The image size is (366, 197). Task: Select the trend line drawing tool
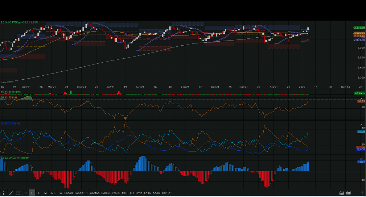click(11, 193)
